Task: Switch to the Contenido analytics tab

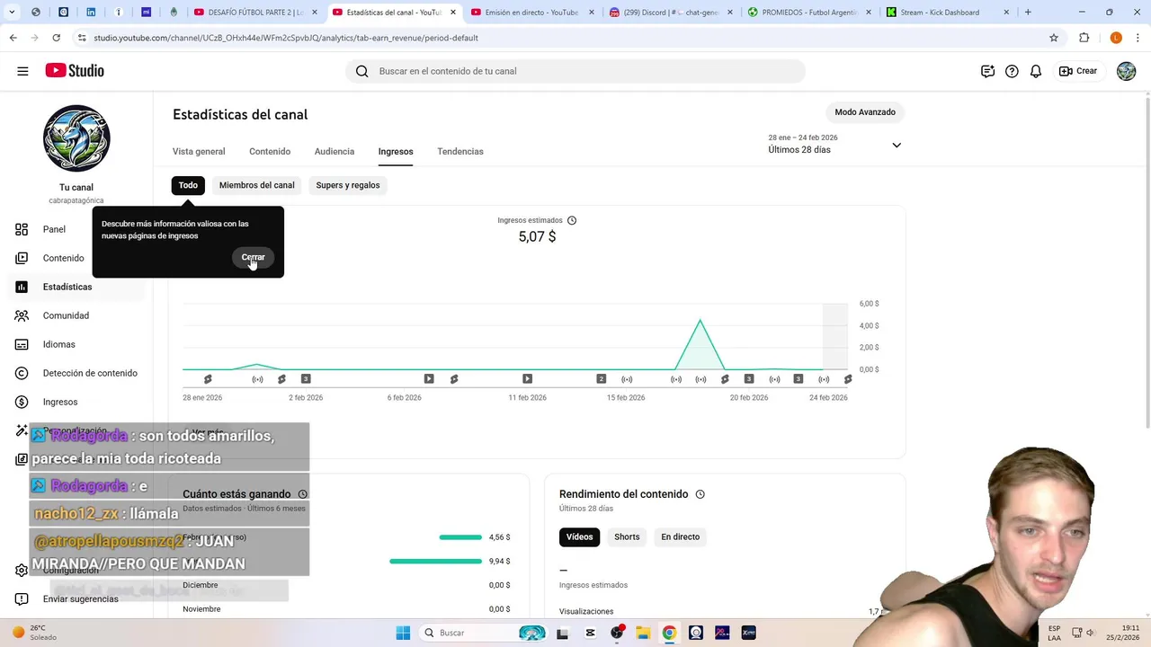Action: 270,152
